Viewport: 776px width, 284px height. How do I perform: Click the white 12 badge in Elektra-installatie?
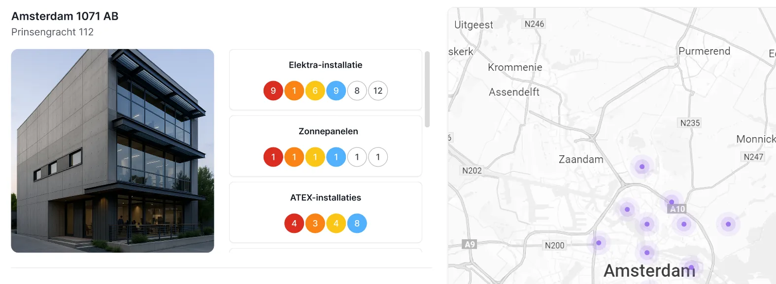coord(378,90)
